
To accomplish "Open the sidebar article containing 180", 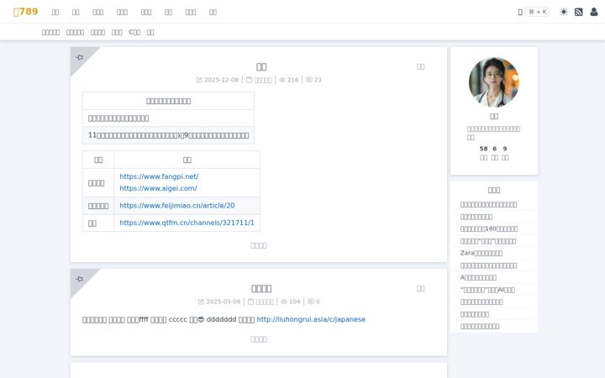I will [489, 228].
